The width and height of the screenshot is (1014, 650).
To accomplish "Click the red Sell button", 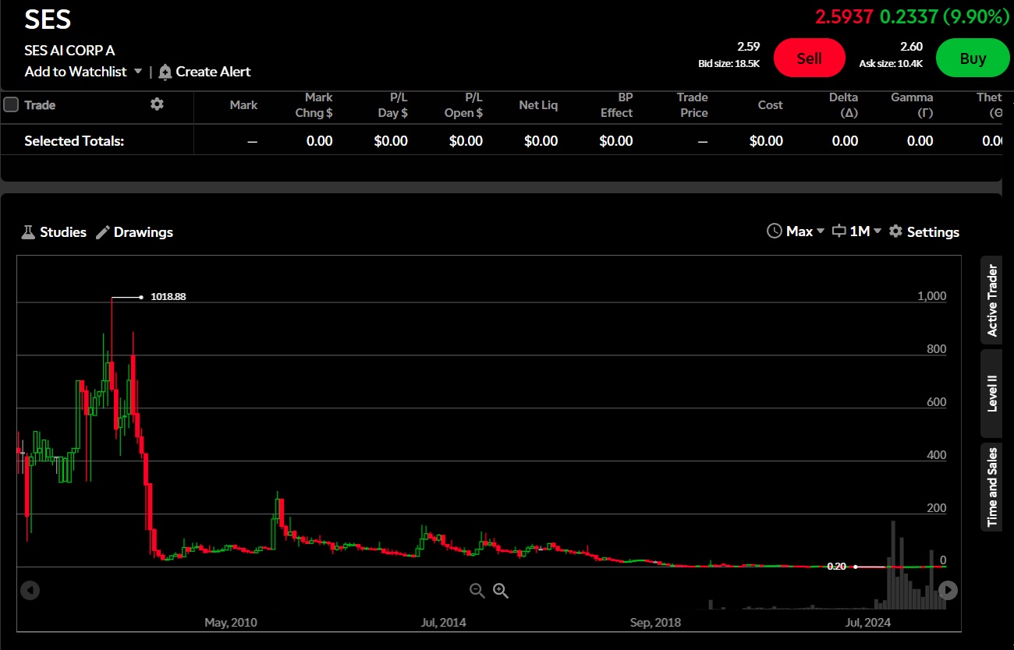I will (x=809, y=58).
